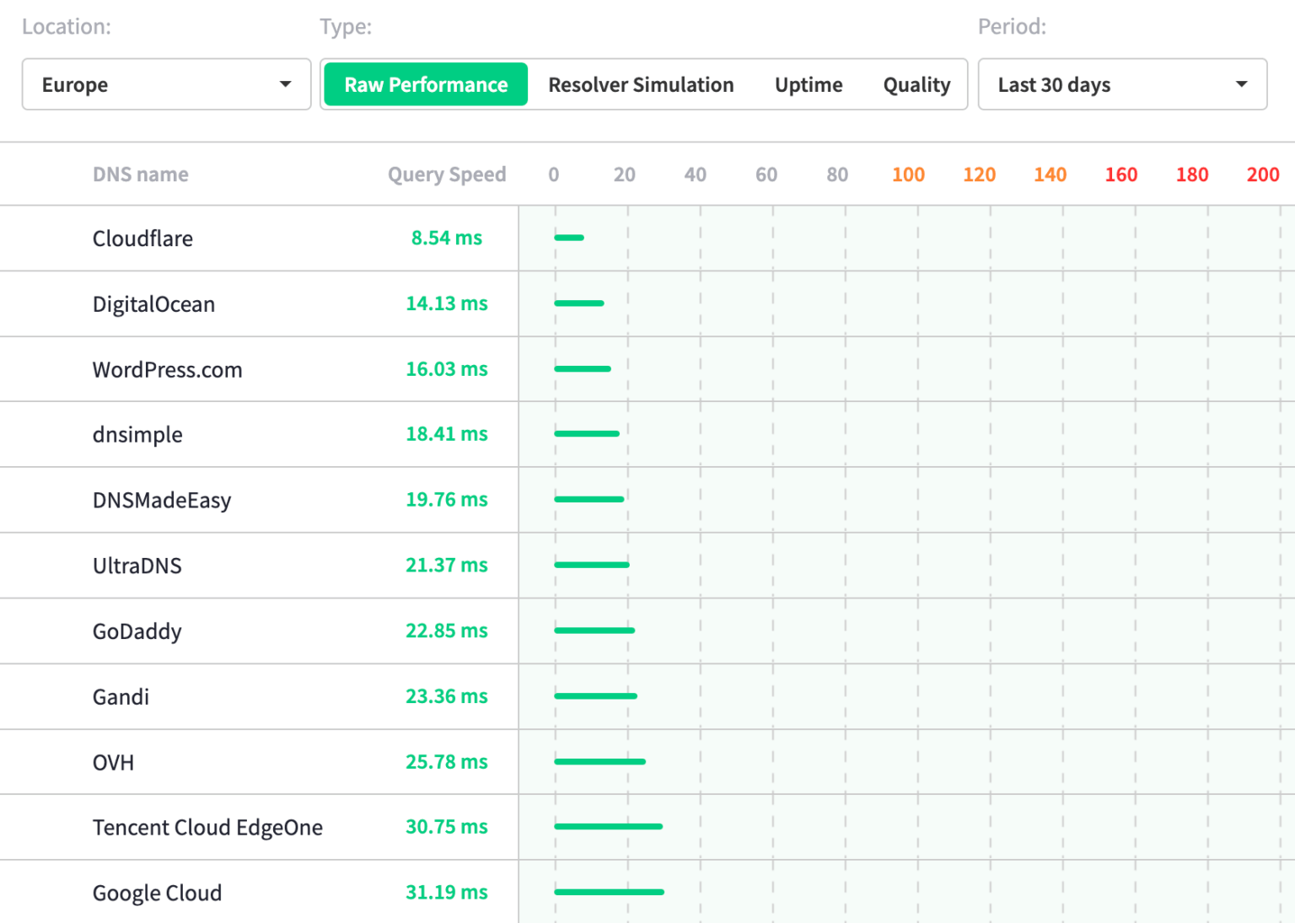Open the Google Cloud DNS provider entry

point(157,893)
